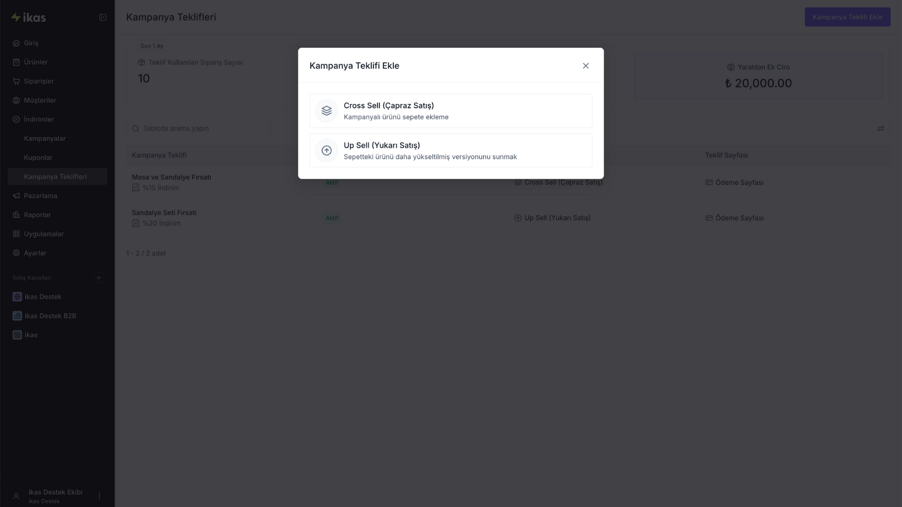The image size is (902, 507).
Task: Focus the Tabloda arama yapın search field
Action: click(198, 128)
